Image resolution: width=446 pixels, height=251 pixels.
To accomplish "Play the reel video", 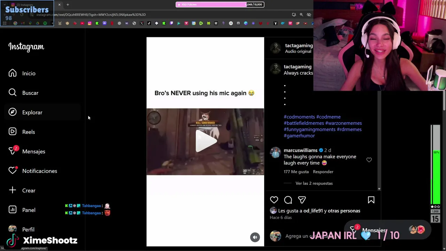I will (205, 142).
